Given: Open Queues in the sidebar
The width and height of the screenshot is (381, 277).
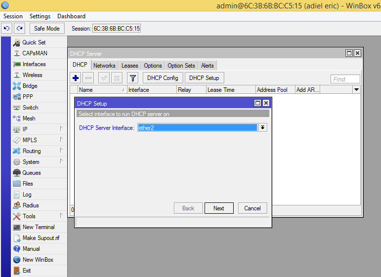Looking at the screenshot, I should pyautogui.click(x=39, y=173).
